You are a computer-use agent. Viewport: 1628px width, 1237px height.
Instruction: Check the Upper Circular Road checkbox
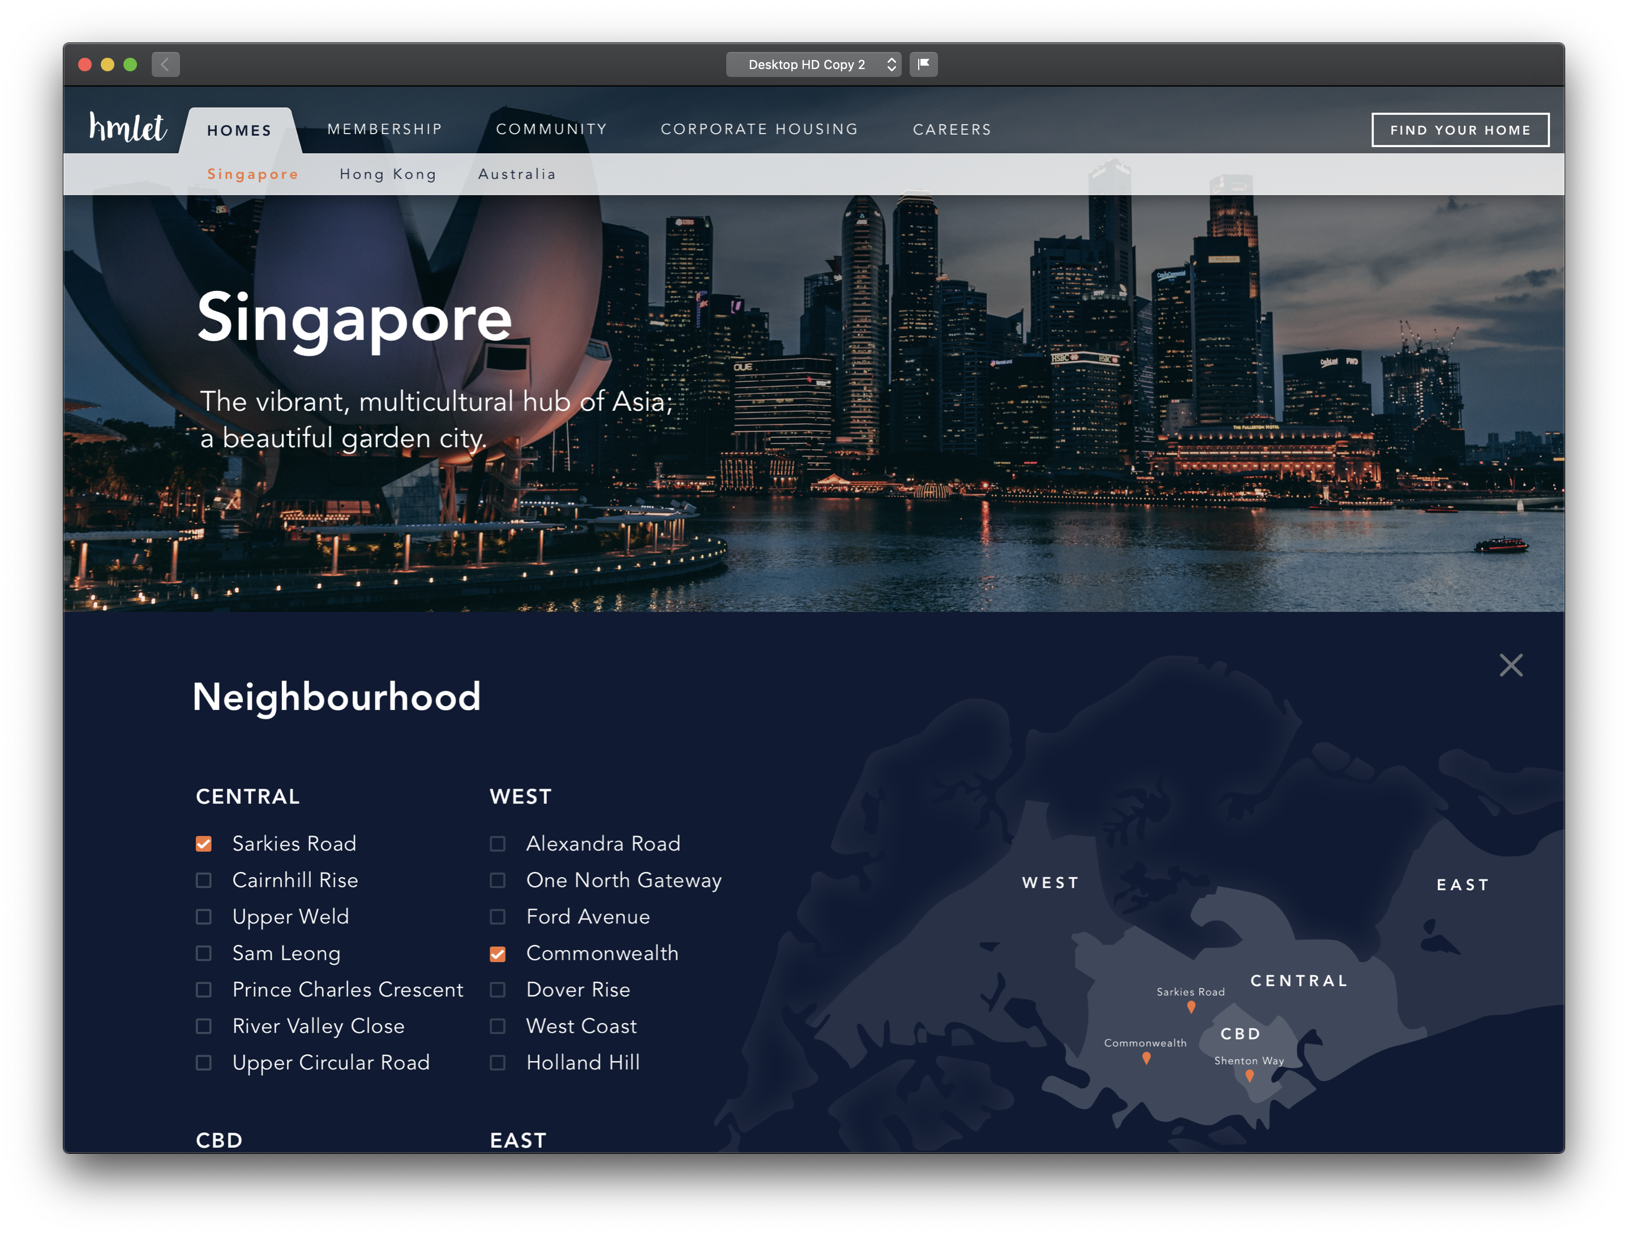[x=203, y=1062]
